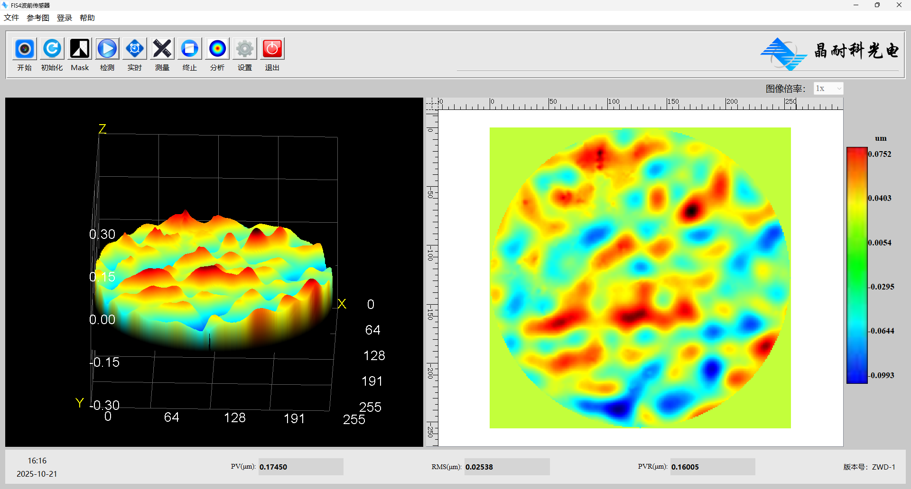Stop acquisition with the 终止 icon
The width and height of the screenshot is (911, 489).
click(x=190, y=49)
